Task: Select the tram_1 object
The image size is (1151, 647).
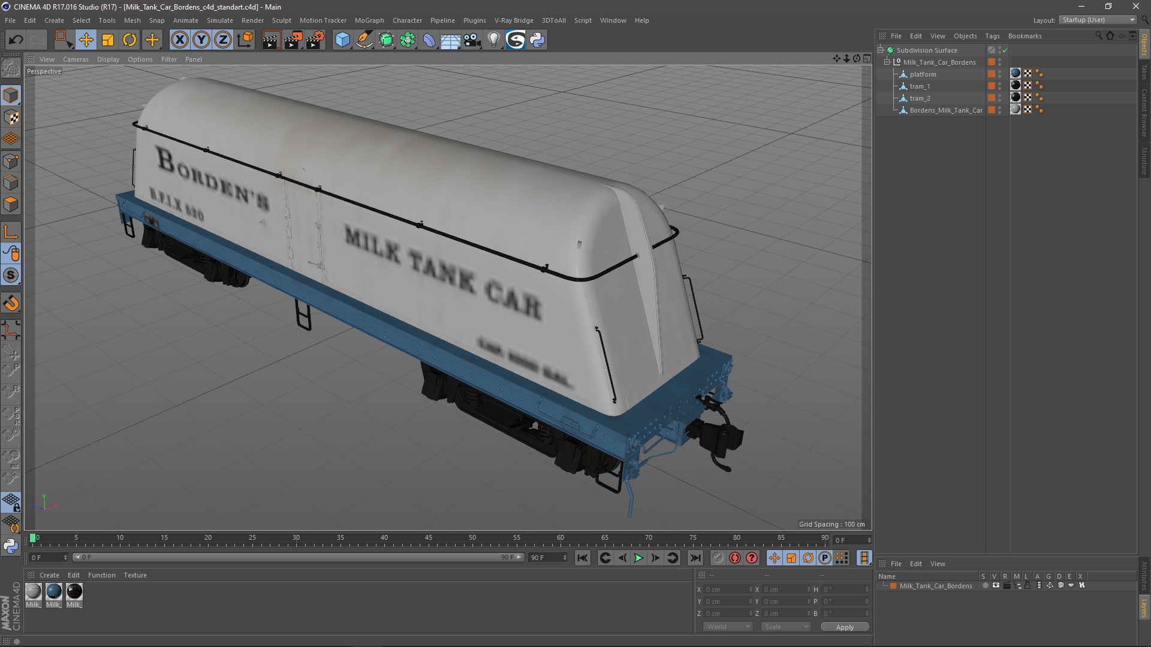Action: click(x=920, y=86)
